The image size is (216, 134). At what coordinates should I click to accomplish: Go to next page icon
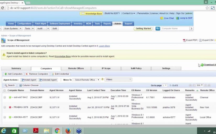[x=206, y=85]
